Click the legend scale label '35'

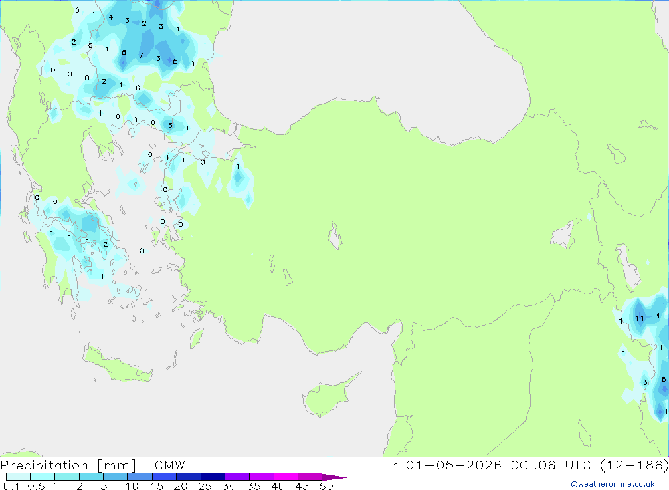[x=254, y=486]
